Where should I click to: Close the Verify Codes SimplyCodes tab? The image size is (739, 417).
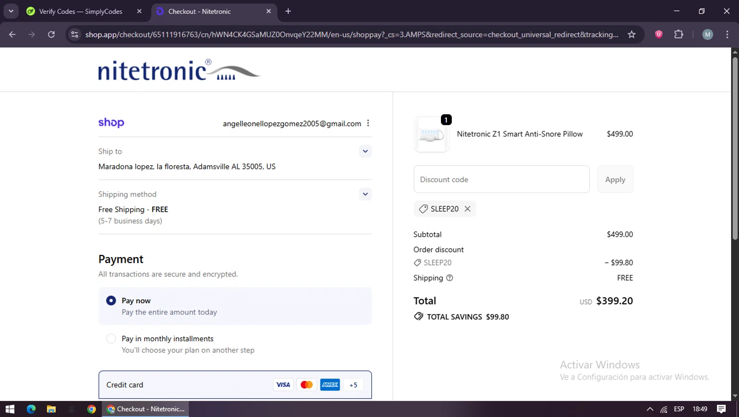coord(139,11)
